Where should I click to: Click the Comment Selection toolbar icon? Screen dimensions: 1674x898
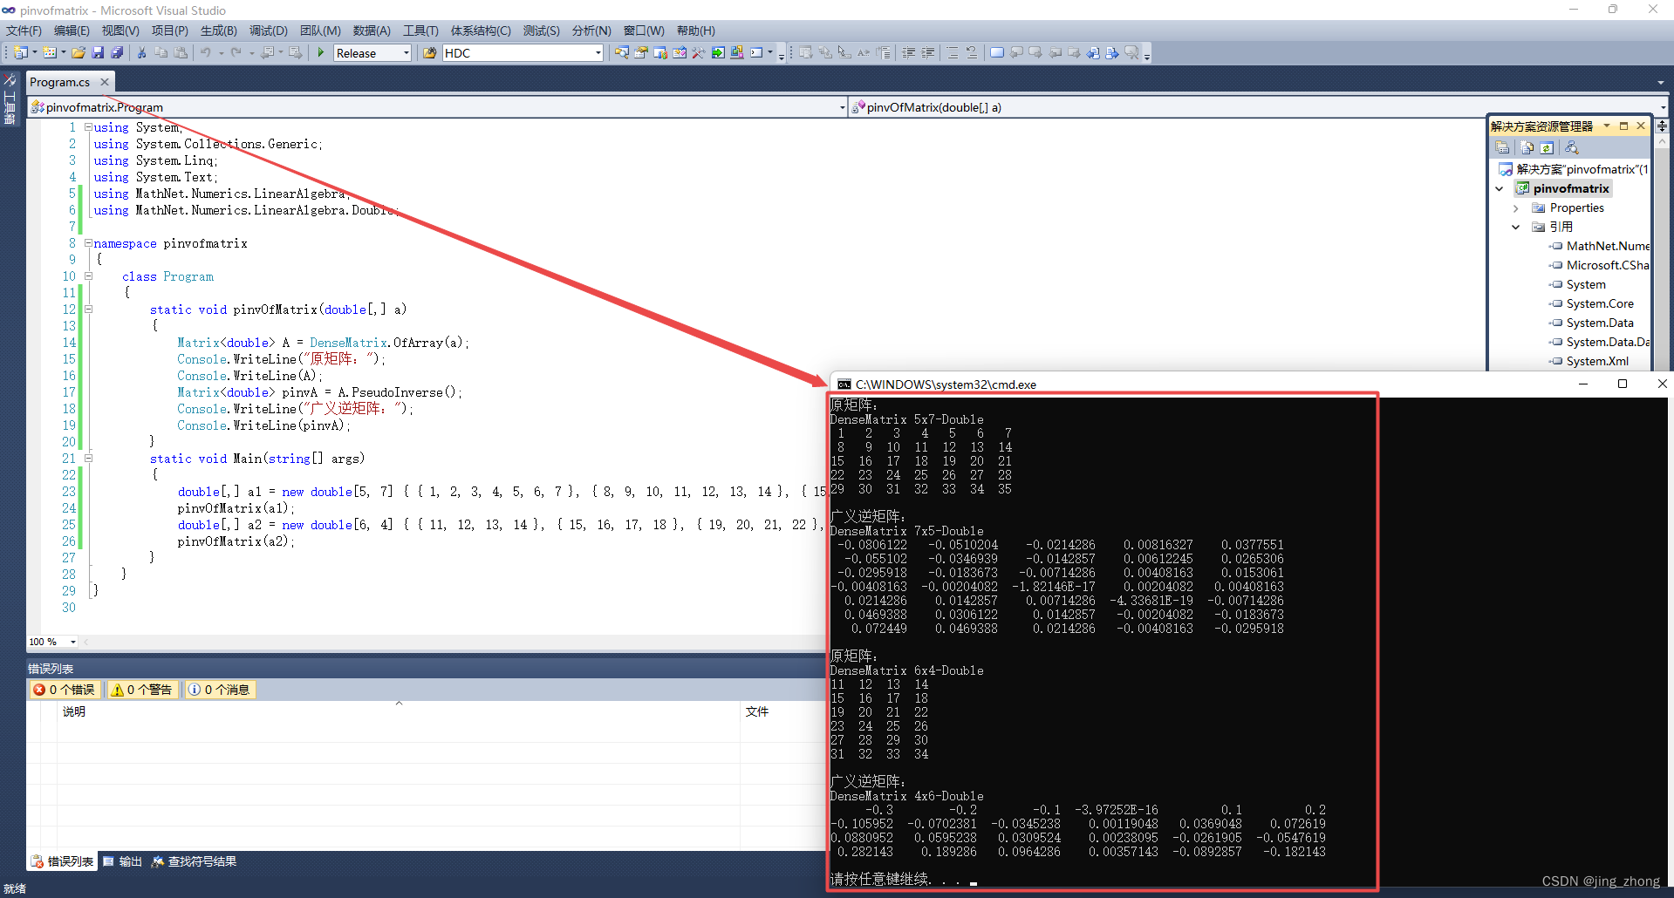[x=953, y=53]
